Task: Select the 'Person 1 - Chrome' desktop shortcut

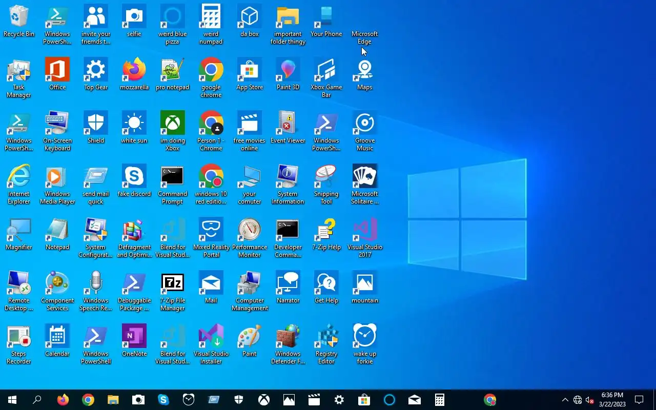Action: 211,131
